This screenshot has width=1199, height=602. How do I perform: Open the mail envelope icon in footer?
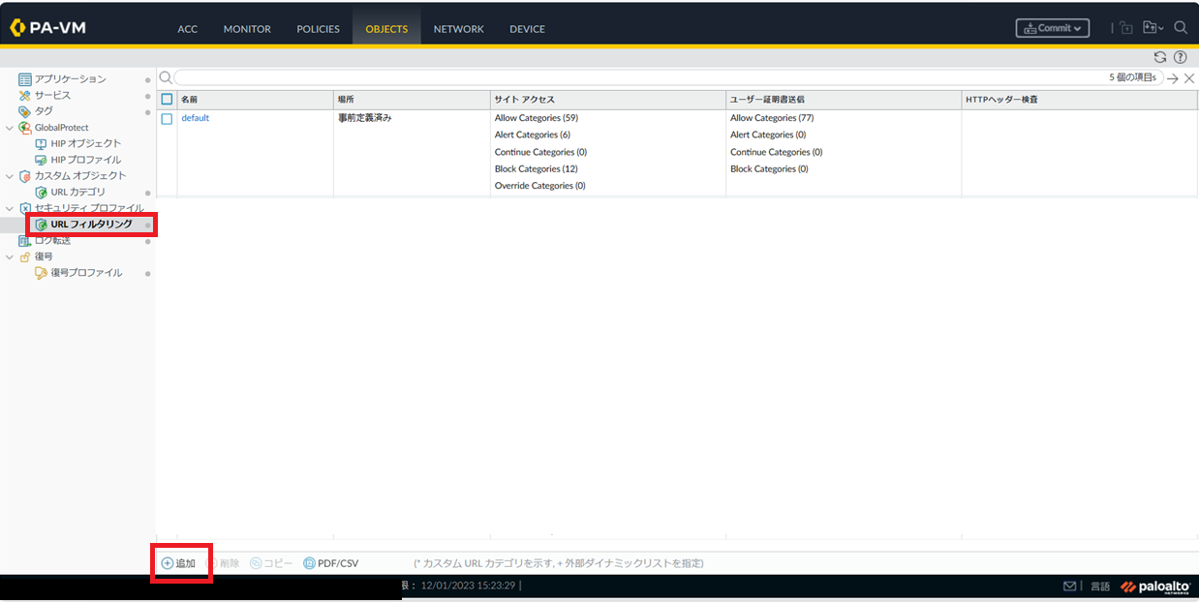click(x=1070, y=587)
